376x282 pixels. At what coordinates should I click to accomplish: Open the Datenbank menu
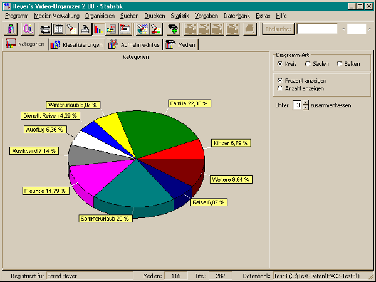pos(236,14)
